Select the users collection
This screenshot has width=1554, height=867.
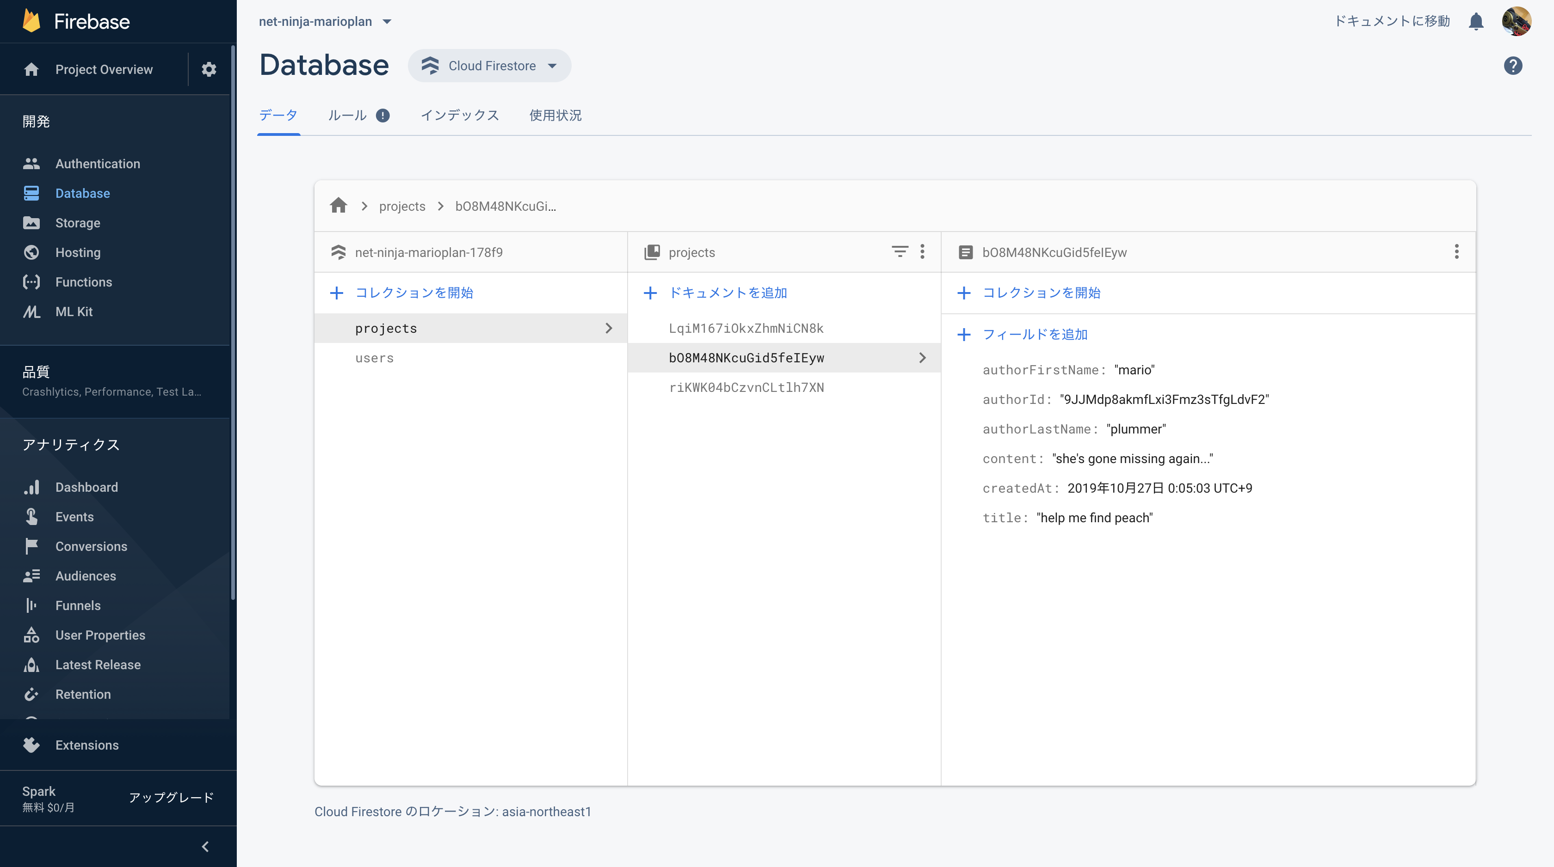(470, 358)
